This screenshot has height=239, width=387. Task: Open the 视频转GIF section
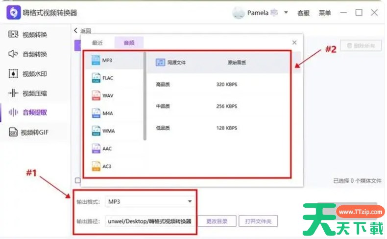(x=34, y=132)
